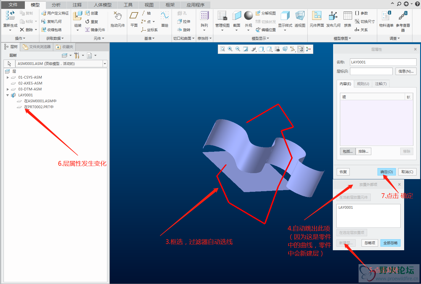Click the Regenerate (重新生成) icon

coord(10,16)
